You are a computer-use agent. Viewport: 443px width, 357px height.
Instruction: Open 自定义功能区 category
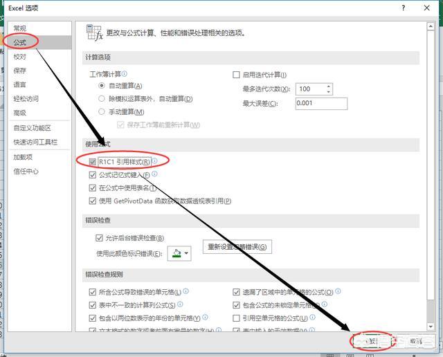pyautogui.click(x=39, y=128)
